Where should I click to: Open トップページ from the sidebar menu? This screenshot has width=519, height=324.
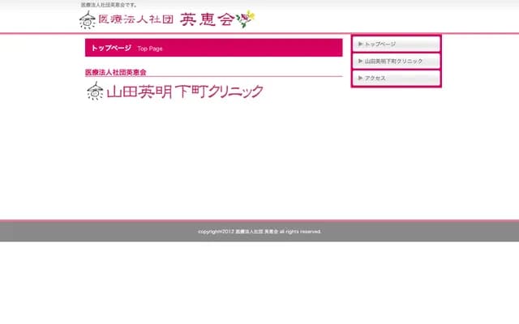click(380, 44)
